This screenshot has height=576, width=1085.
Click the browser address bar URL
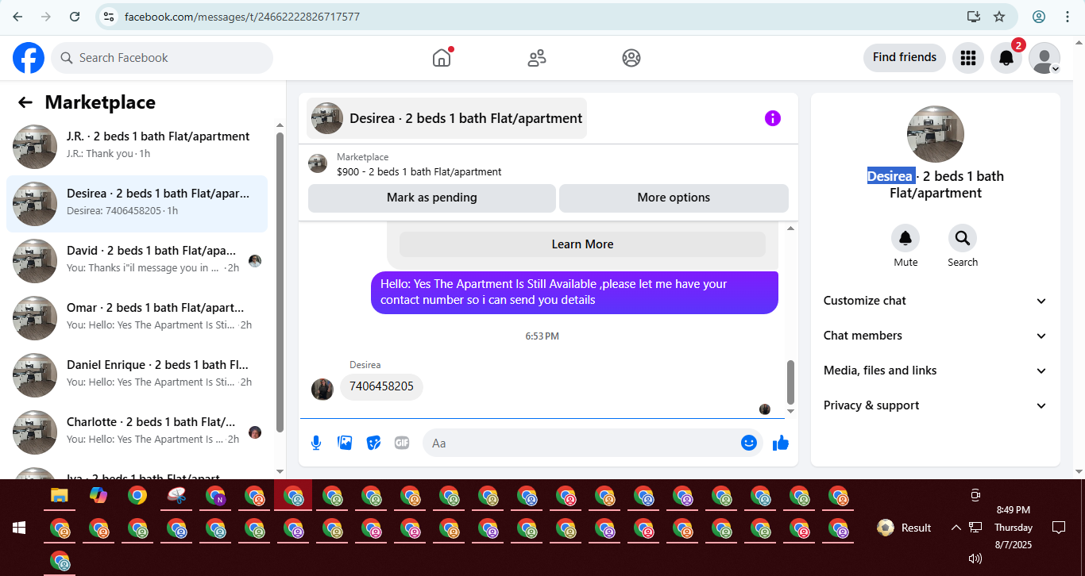point(242,17)
